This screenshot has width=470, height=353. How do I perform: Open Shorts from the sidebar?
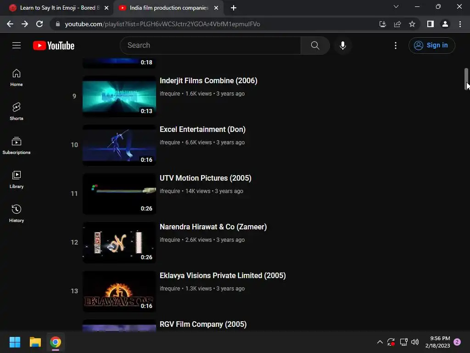17,112
